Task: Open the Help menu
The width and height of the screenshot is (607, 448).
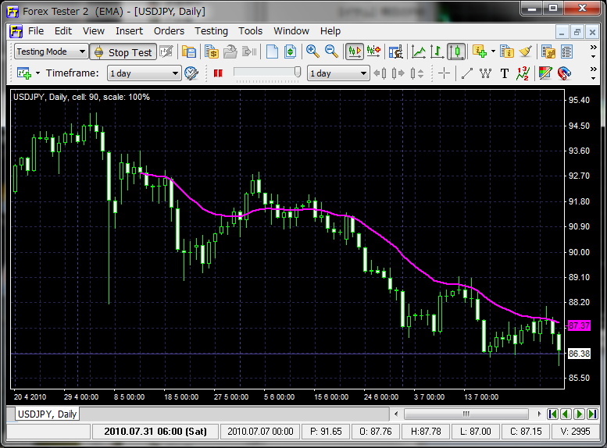Action: [x=330, y=31]
